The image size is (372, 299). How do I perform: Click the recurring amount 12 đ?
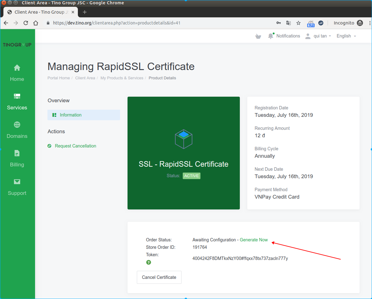pyautogui.click(x=260, y=135)
